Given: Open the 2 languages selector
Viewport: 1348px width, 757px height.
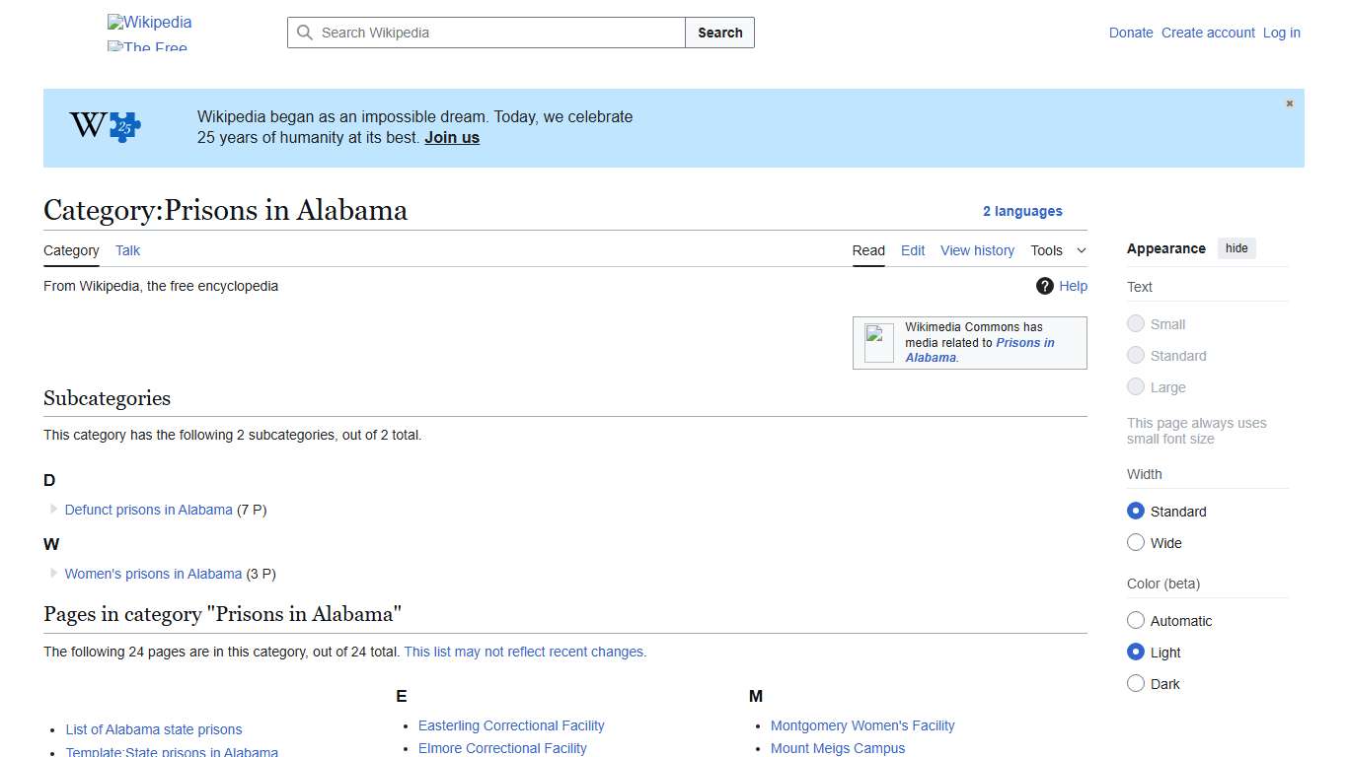Looking at the screenshot, I should (1022, 211).
